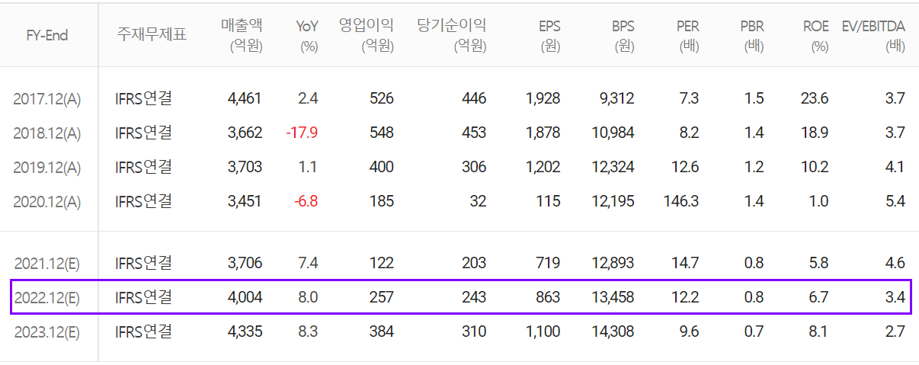The height and width of the screenshot is (365, 919).
Task: Select the 2020.12(A) row label
Action: click(46, 202)
